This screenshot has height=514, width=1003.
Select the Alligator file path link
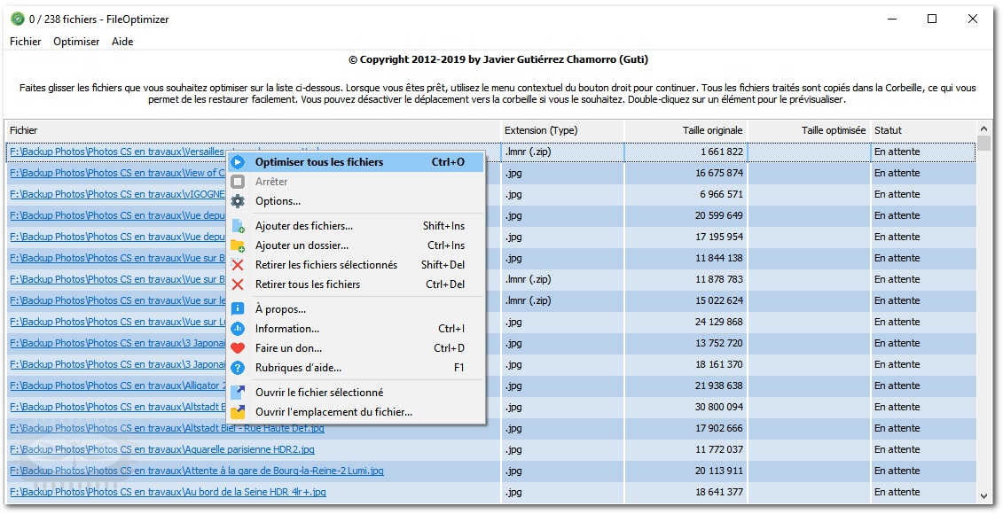click(118, 386)
